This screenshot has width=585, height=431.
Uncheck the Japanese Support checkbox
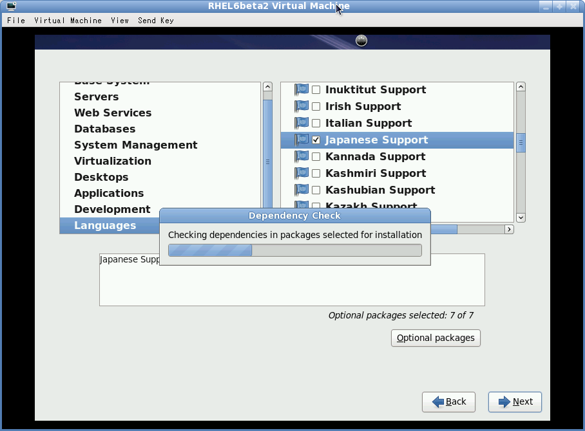tap(316, 140)
